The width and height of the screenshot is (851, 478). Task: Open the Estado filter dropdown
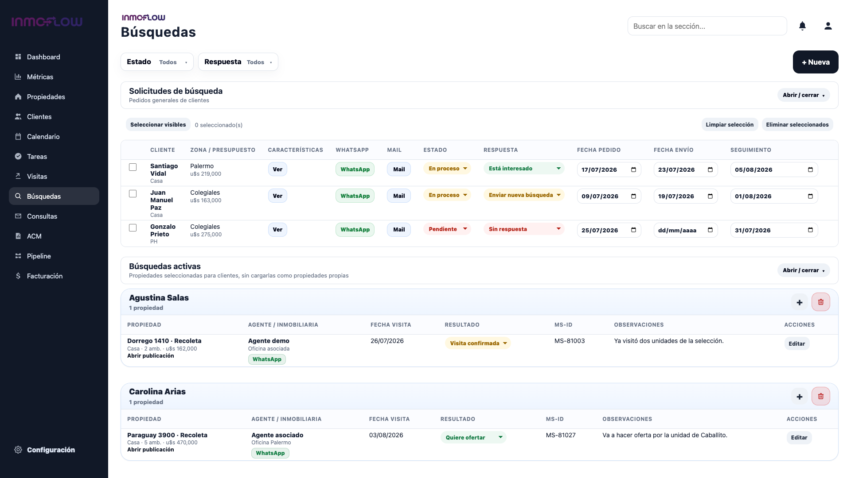[x=157, y=62]
